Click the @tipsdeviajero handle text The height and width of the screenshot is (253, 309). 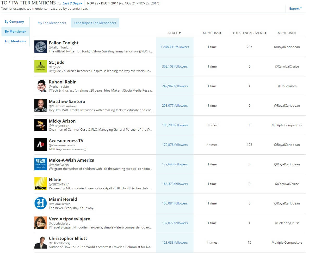tap(60, 224)
